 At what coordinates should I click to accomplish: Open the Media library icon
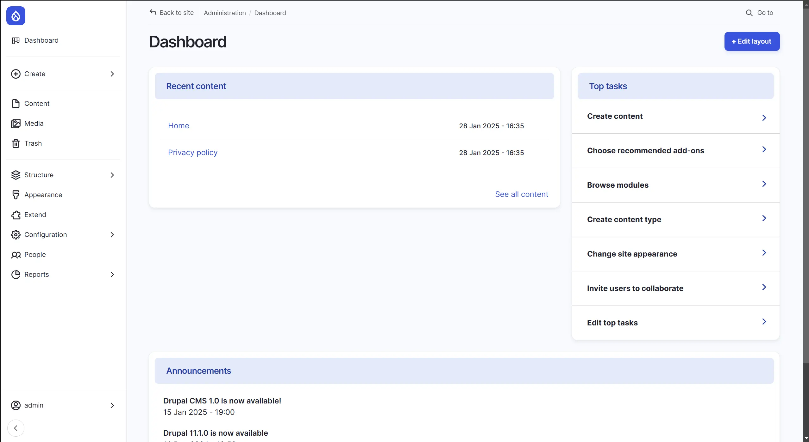coord(16,124)
